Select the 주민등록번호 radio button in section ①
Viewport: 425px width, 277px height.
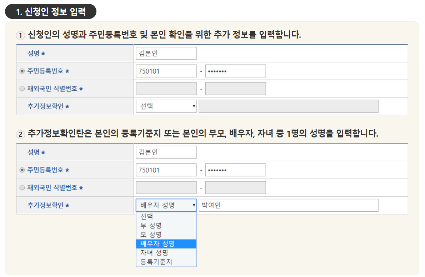pos(22,71)
